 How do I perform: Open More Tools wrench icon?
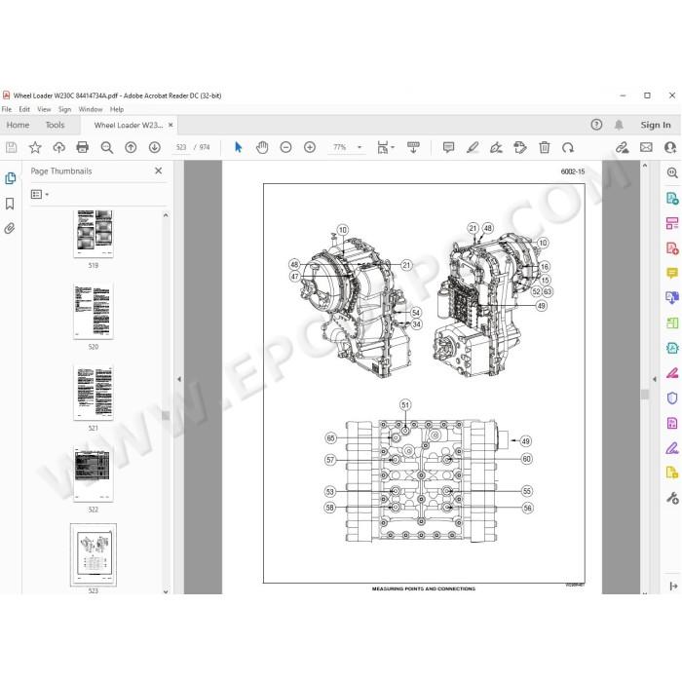coord(672,498)
